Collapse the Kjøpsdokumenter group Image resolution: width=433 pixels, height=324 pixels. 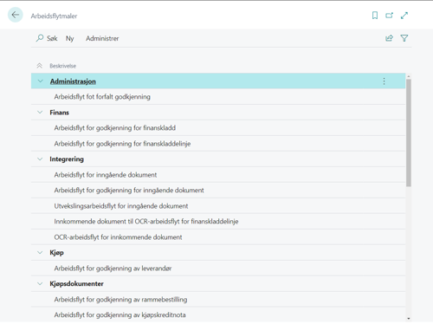[40, 284]
